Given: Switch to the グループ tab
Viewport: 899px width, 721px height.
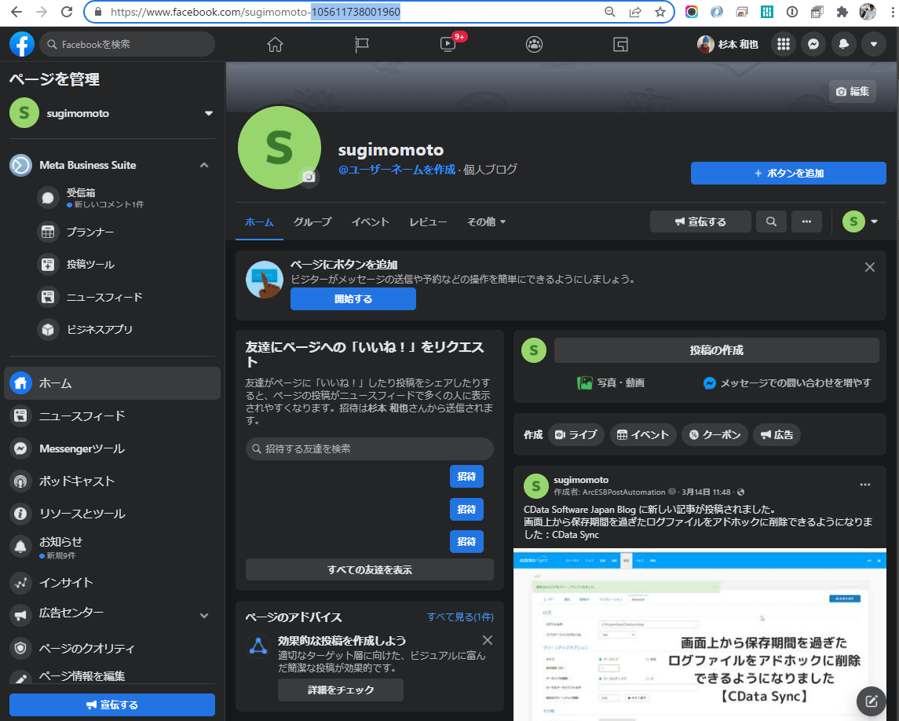Looking at the screenshot, I should (312, 222).
